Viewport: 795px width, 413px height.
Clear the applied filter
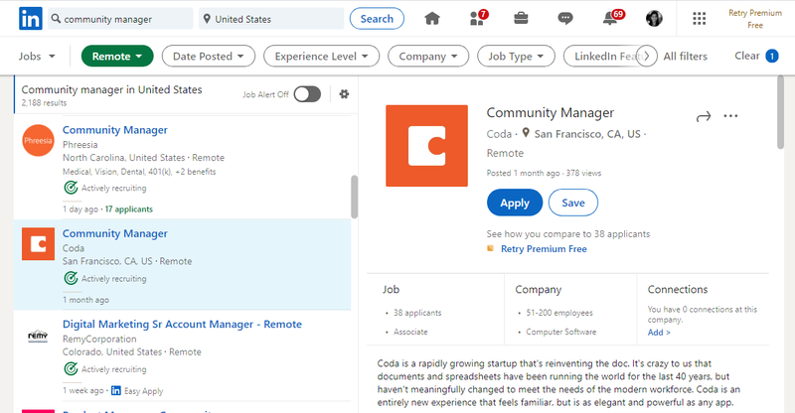click(756, 56)
